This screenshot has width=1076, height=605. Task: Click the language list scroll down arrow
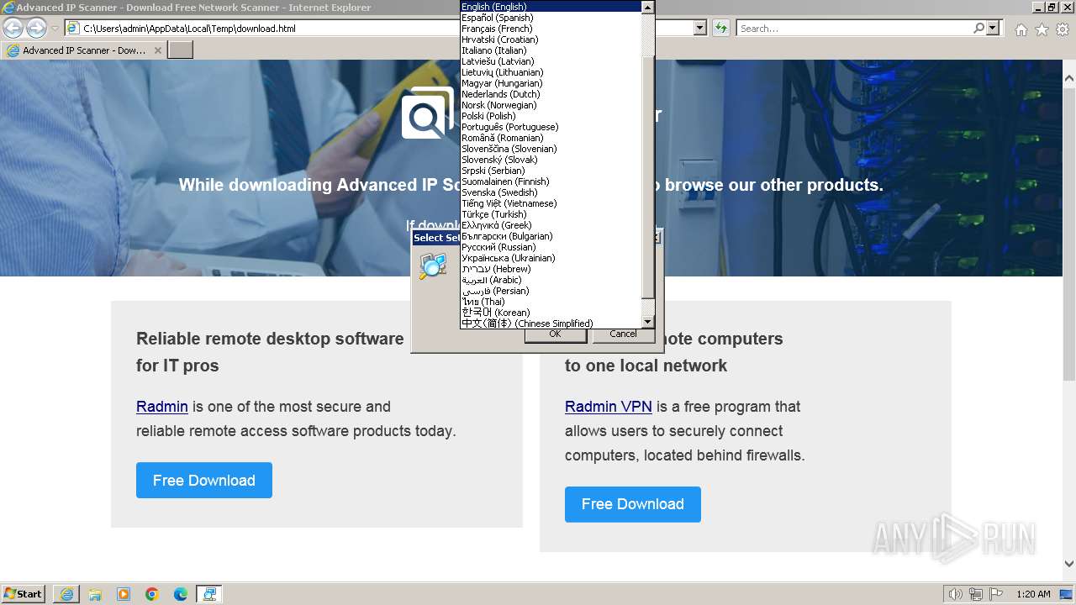pos(647,322)
